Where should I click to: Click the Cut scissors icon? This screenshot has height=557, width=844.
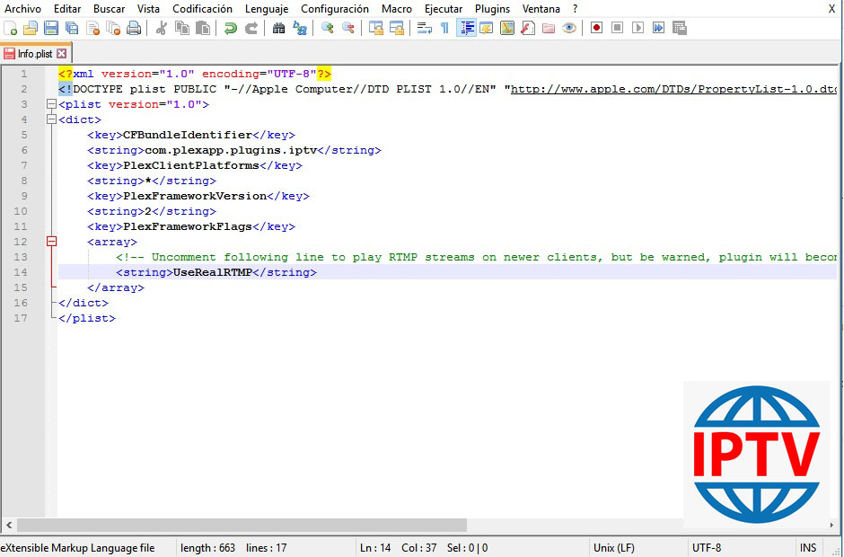[162, 28]
